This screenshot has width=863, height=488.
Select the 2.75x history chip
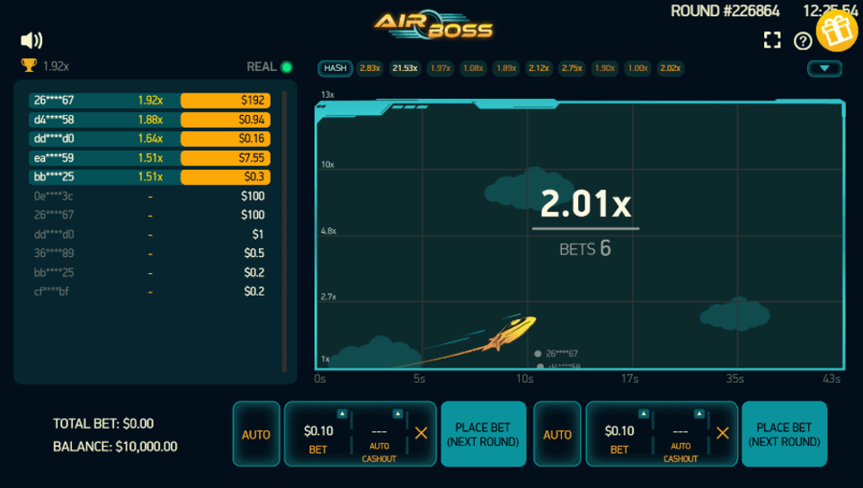(x=572, y=68)
